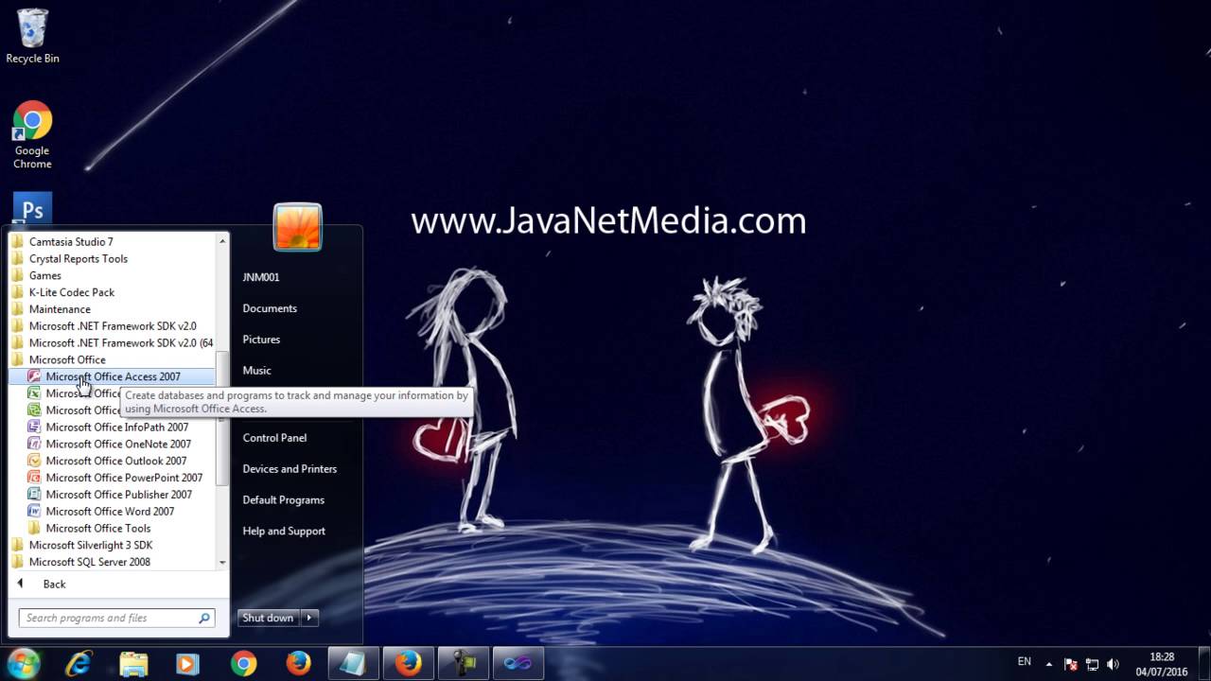The width and height of the screenshot is (1211, 681).
Task: Switch to the Notepad taskbar window
Action: 353,664
